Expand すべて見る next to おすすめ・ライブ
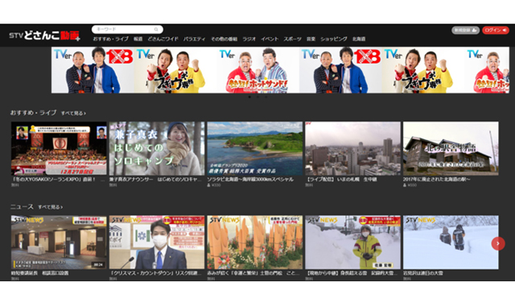The height and width of the screenshot is (290, 515). (73, 114)
